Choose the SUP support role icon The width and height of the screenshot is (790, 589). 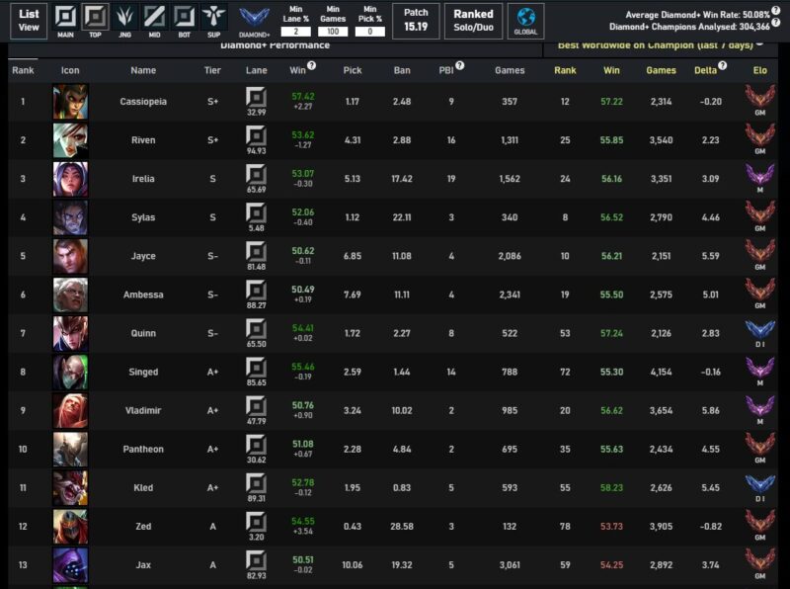212,18
